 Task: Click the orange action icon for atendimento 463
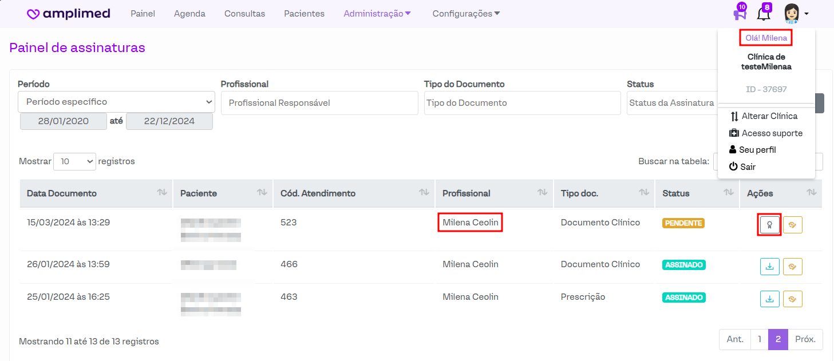(x=792, y=299)
